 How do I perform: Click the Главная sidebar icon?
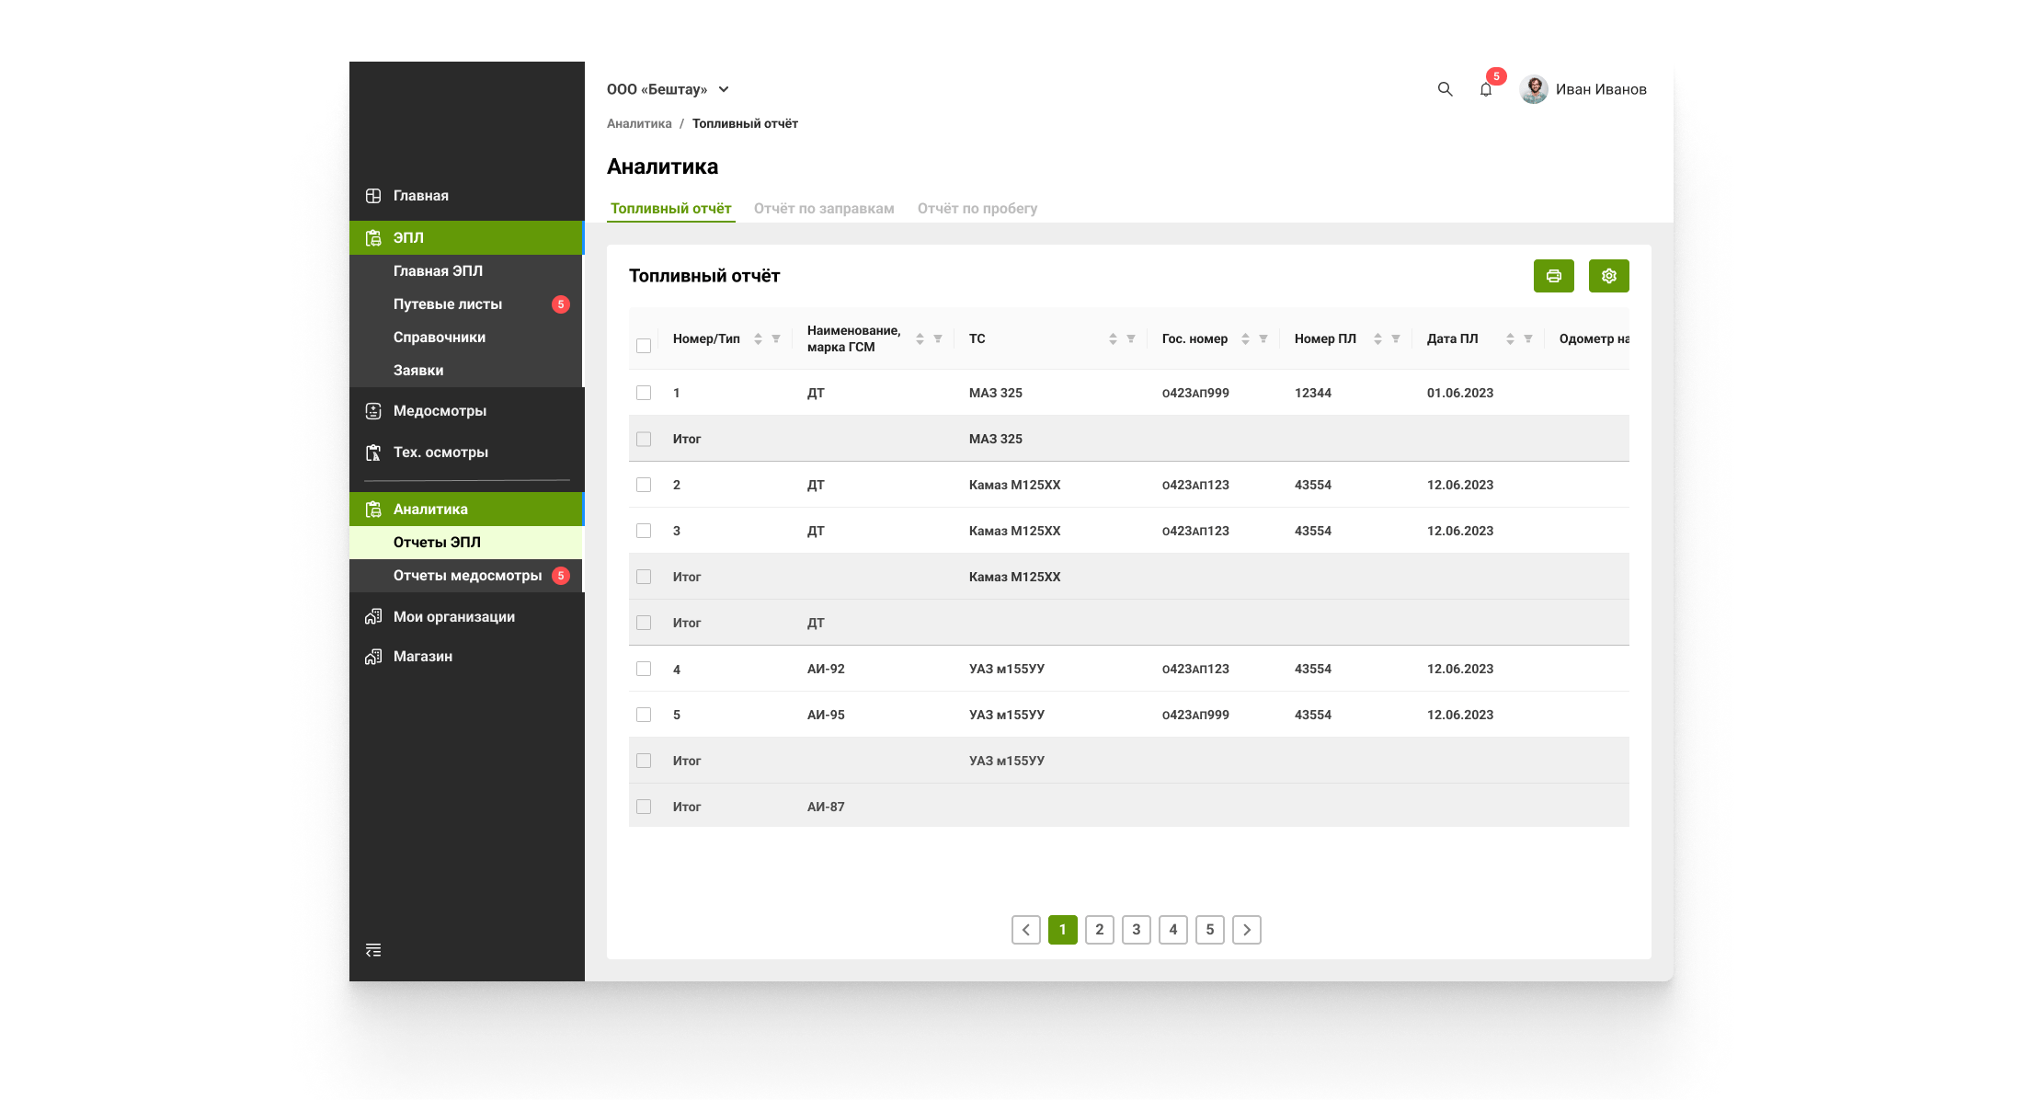tap(373, 196)
